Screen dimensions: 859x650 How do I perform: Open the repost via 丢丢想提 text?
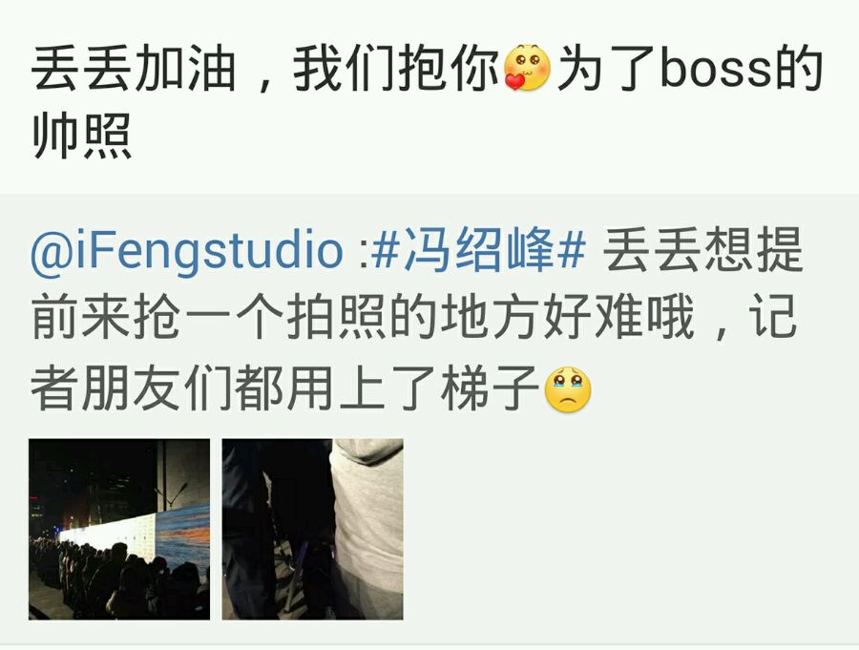[x=702, y=250]
